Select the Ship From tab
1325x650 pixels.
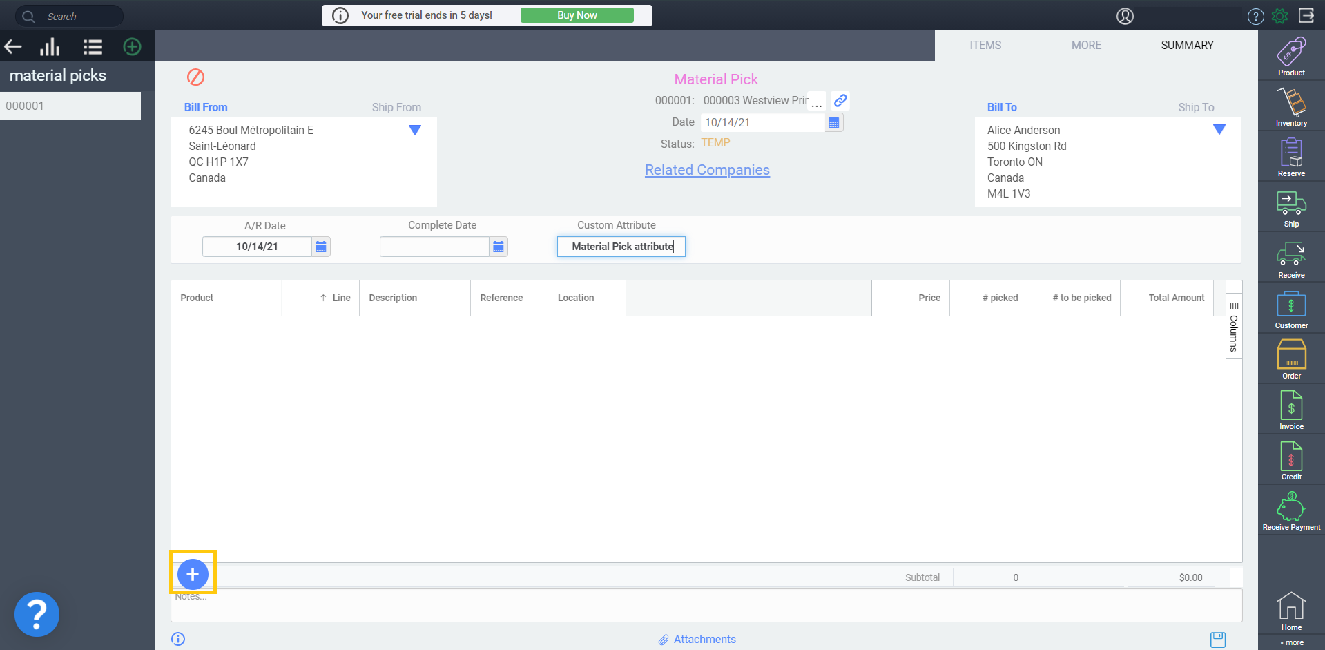[396, 108]
